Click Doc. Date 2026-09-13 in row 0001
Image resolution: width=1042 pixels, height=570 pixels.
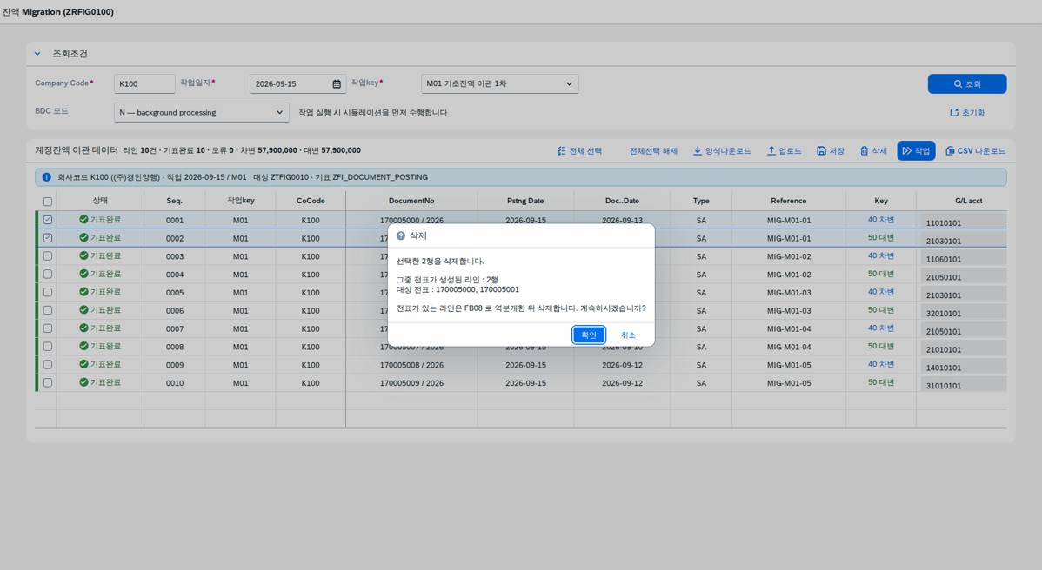(x=622, y=221)
